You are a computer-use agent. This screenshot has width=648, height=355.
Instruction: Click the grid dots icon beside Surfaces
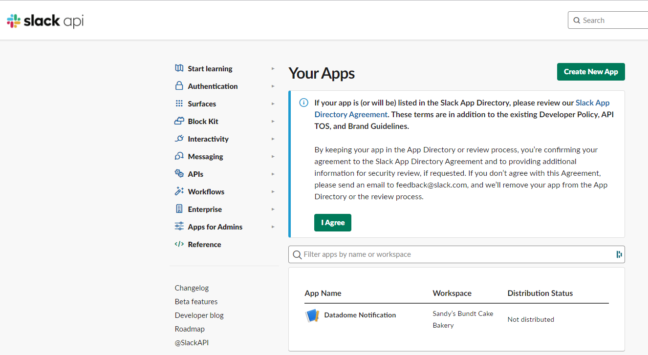click(179, 104)
